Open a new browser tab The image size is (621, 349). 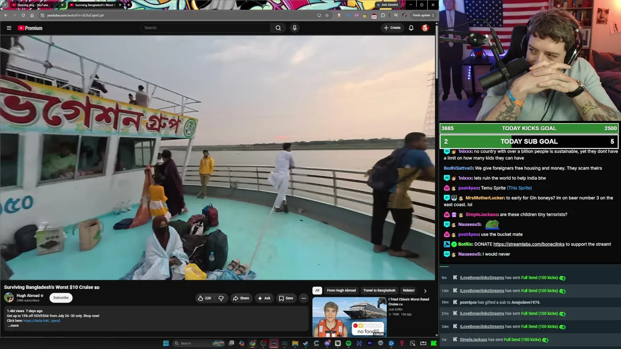point(129,5)
